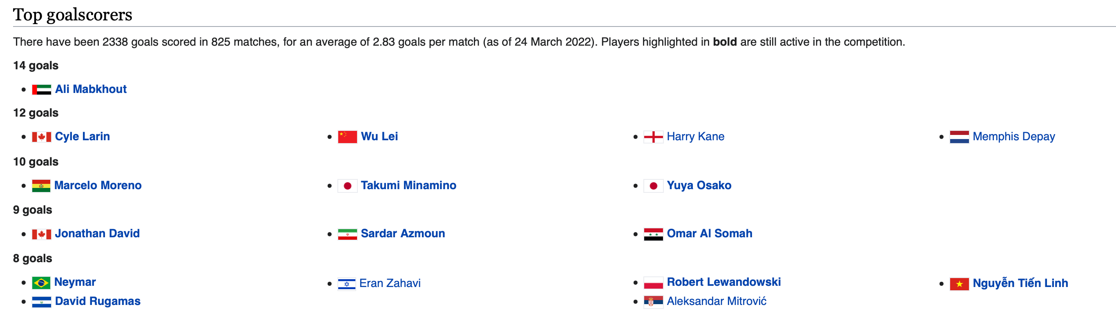Follow the Jonathan David link
Viewport: 1116px width, 318px height.
[x=97, y=233]
